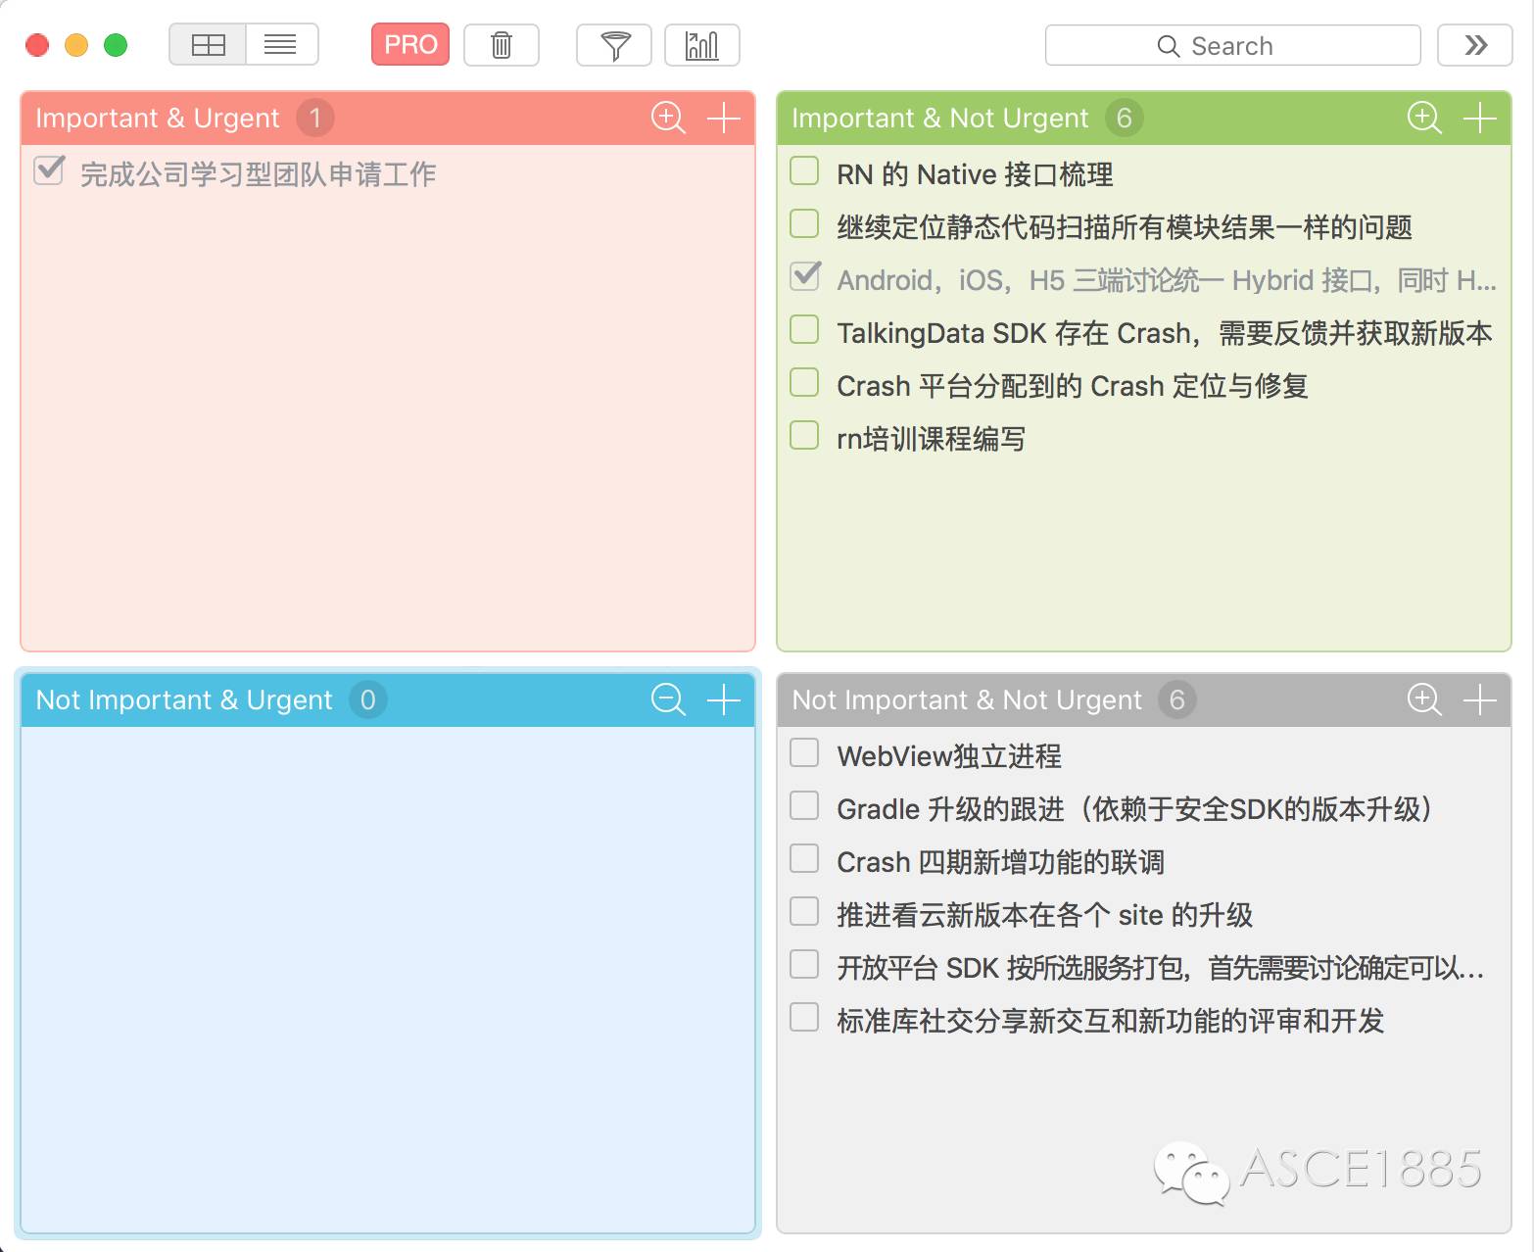Uncheck 完成公司学习型团队申请工作 task
Screen dimensions: 1534x1252
coord(49,170)
